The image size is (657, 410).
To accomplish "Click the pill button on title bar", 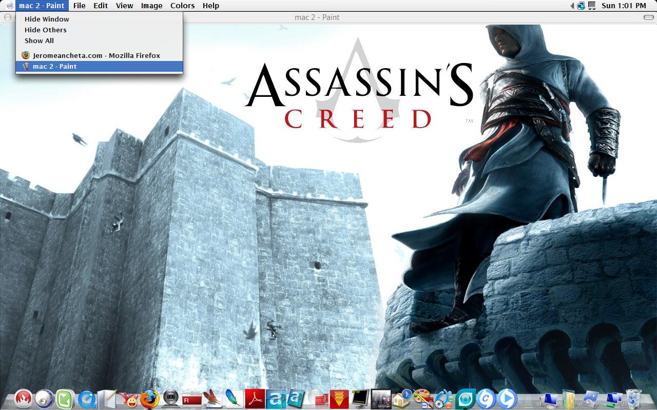I will [x=648, y=17].
